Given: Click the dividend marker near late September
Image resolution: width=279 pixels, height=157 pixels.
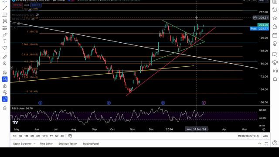Looking at the screenshot, I should tap(109, 103).
